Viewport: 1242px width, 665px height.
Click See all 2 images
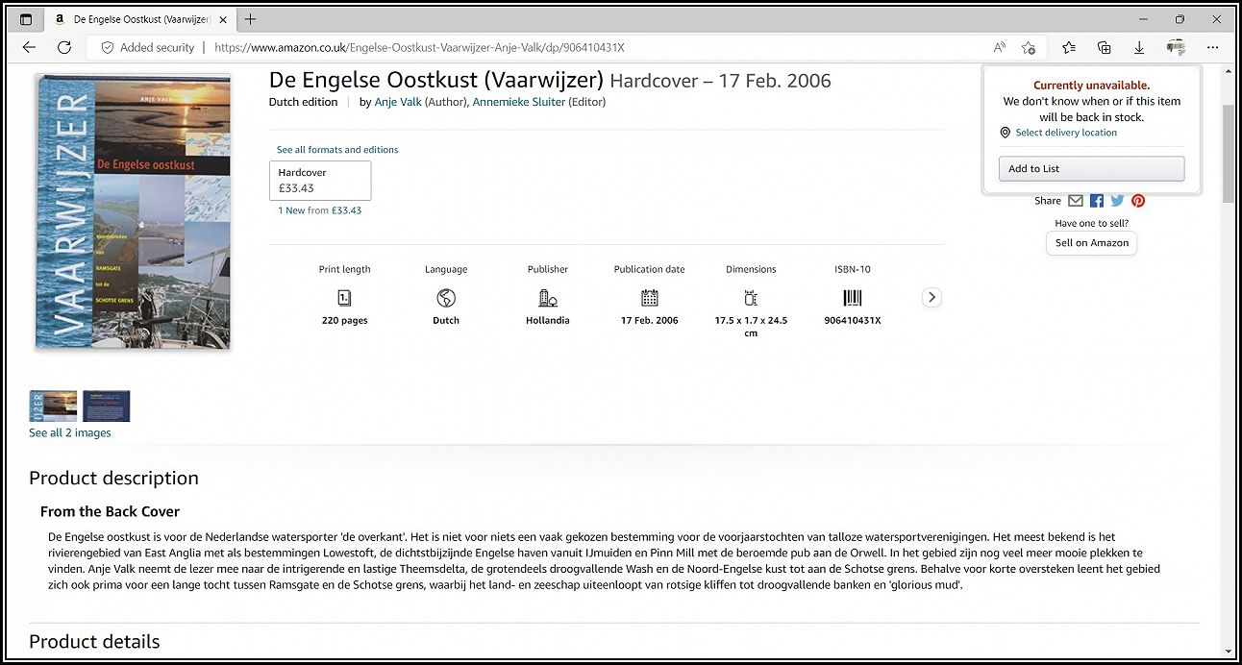coord(70,433)
